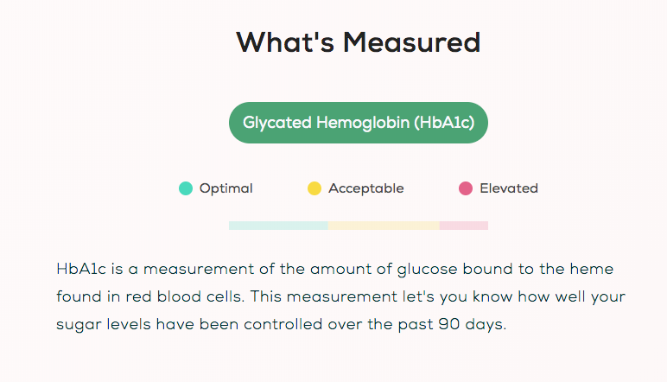Click the Glycated Hemoglobin (HbA1c) button
This screenshot has width=667, height=382.
click(x=358, y=123)
